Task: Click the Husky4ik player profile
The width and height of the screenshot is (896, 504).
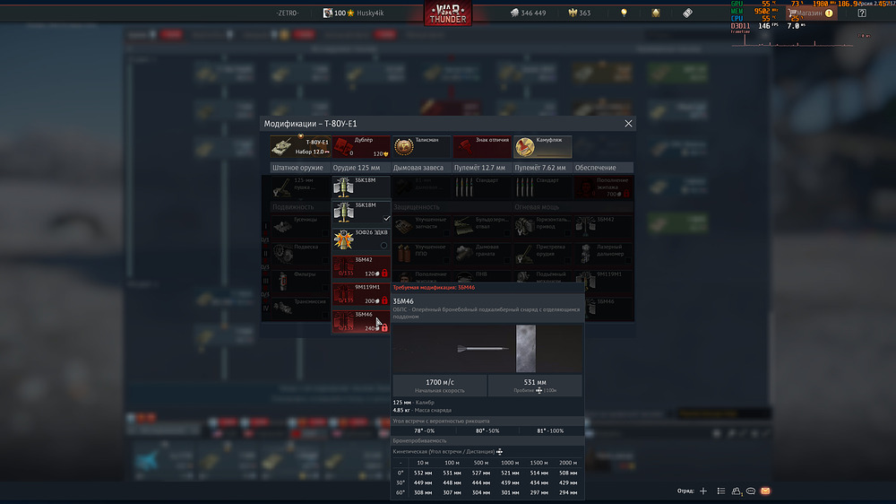Action: point(366,13)
